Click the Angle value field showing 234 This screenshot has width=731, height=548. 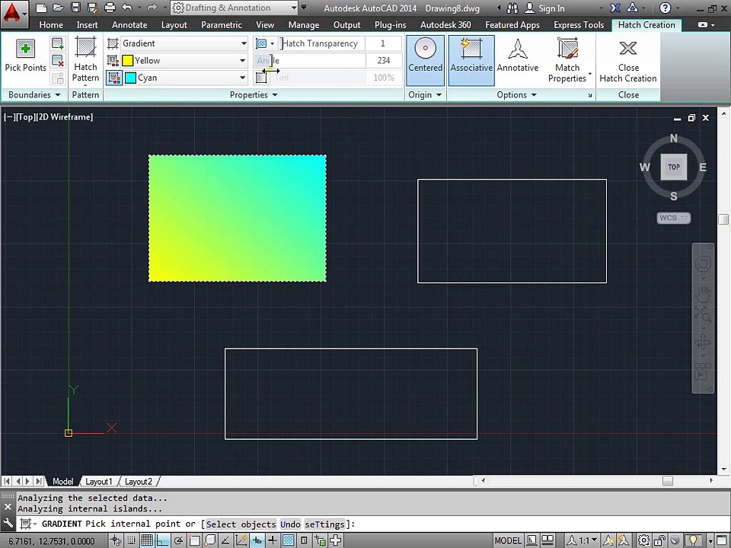(384, 60)
